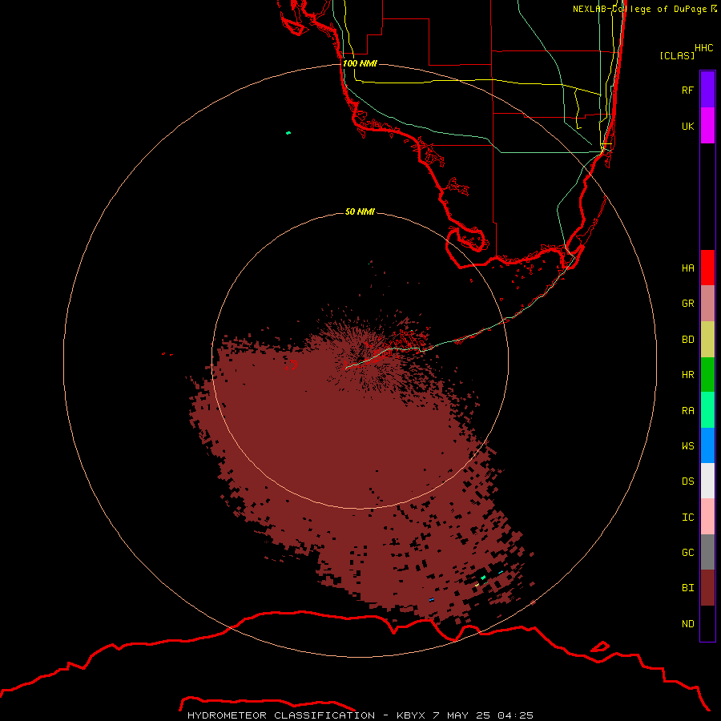
Task: Click the Hydrometeor Classification KBYX title text
Action: pyautogui.click(x=360, y=715)
